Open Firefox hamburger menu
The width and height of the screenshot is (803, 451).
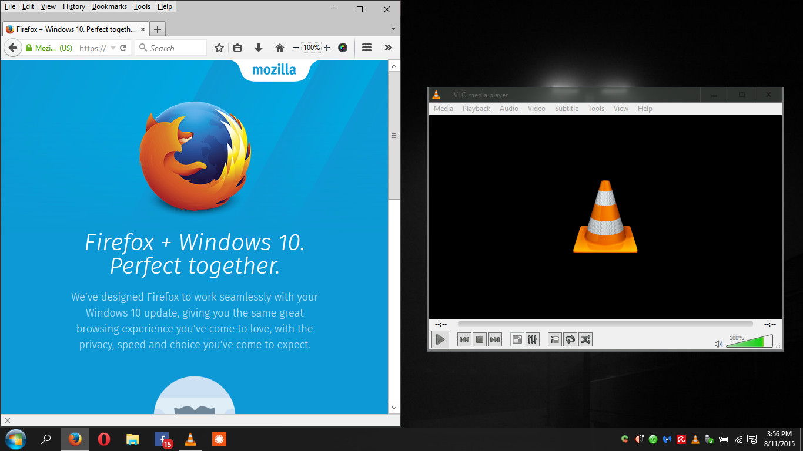coord(367,48)
